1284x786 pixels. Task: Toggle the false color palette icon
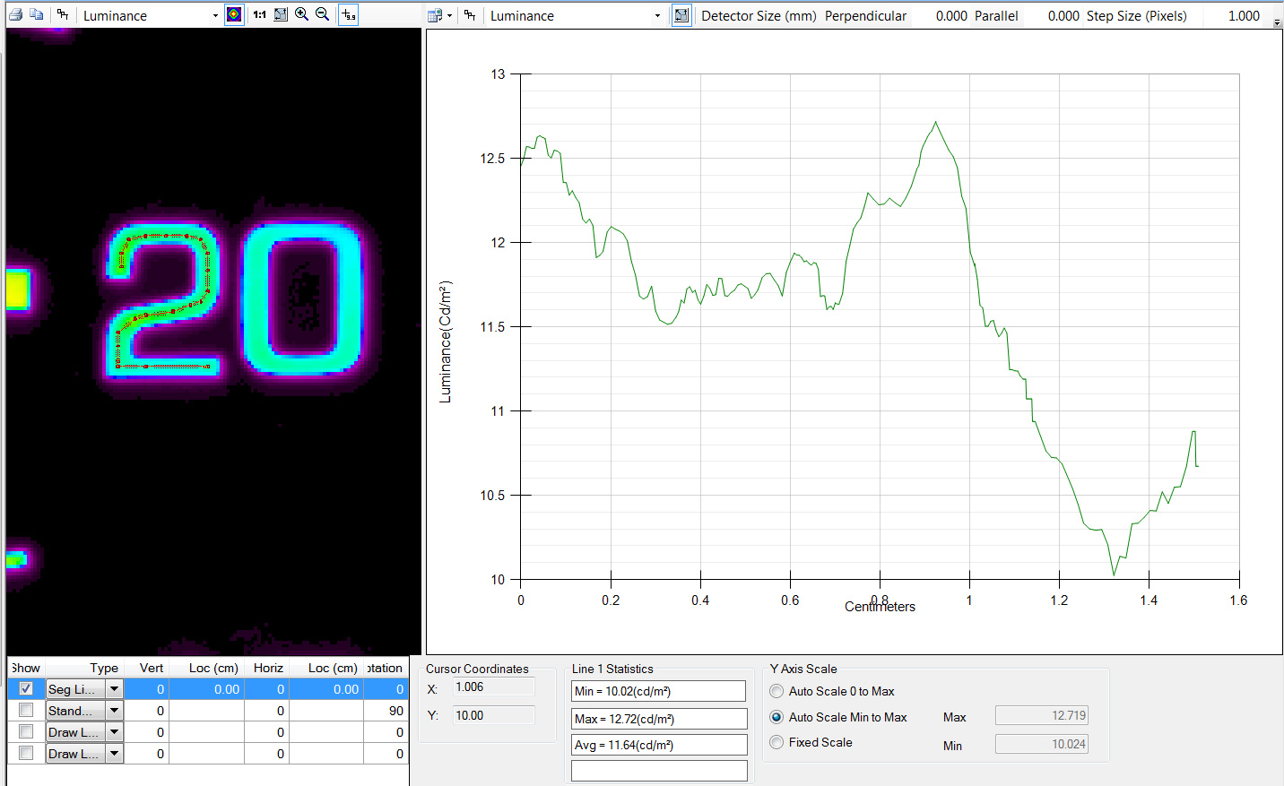coord(234,15)
